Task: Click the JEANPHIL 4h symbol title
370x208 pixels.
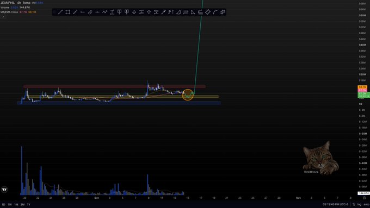Action: [15, 3]
